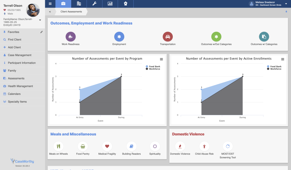Open chart menu for Assessments by Program
This screenshot has height=170, width=291.
[x=162, y=59]
